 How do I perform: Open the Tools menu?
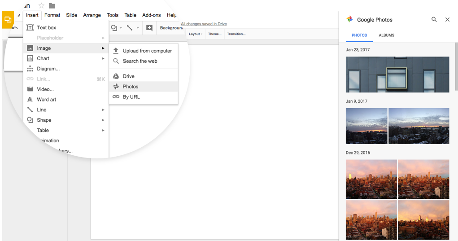pyautogui.click(x=113, y=15)
